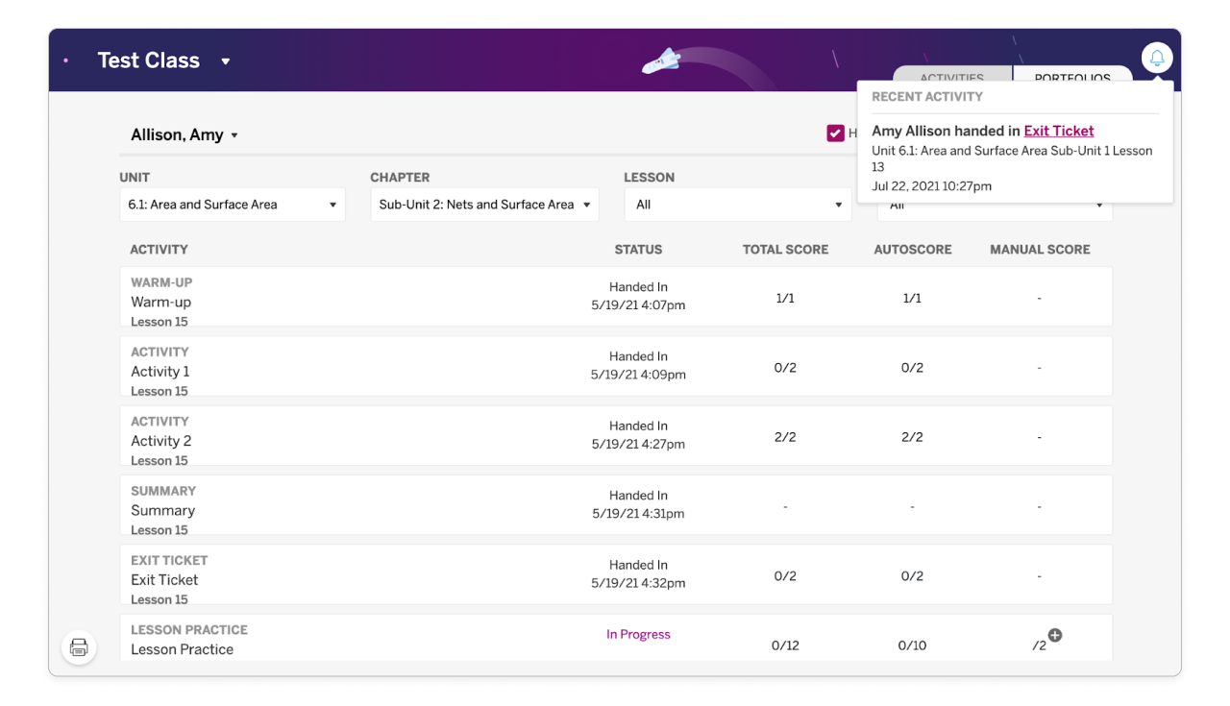Open the Exit Ticket link in Recent Activity
This screenshot has height=706, width=1230.
click(x=1059, y=131)
